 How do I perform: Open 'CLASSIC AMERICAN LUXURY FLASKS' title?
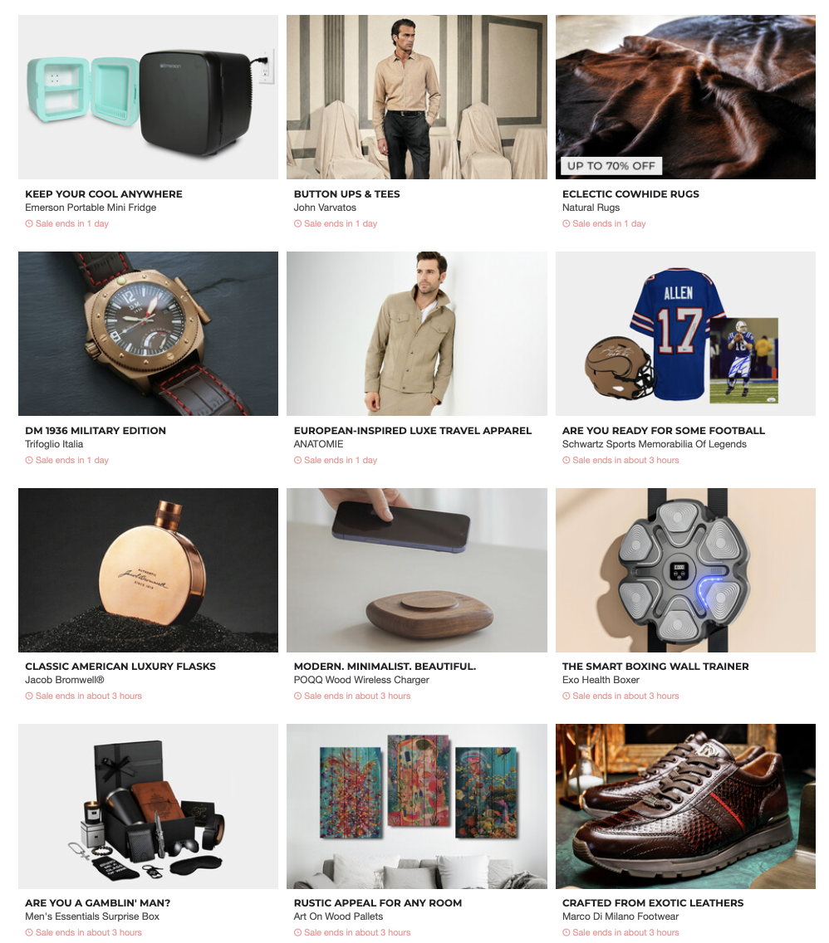click(120, 667)
